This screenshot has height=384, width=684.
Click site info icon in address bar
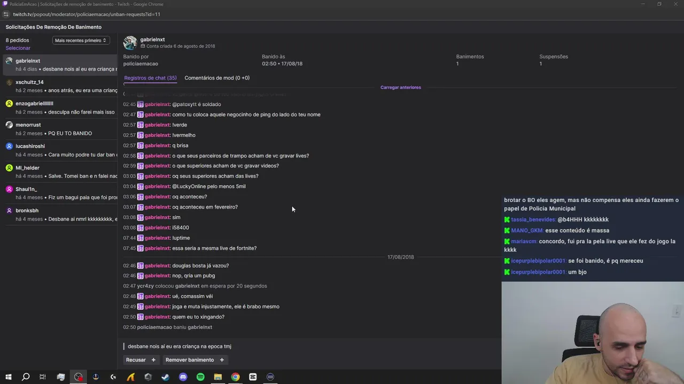pyautogui.click(x=6, y=14)
